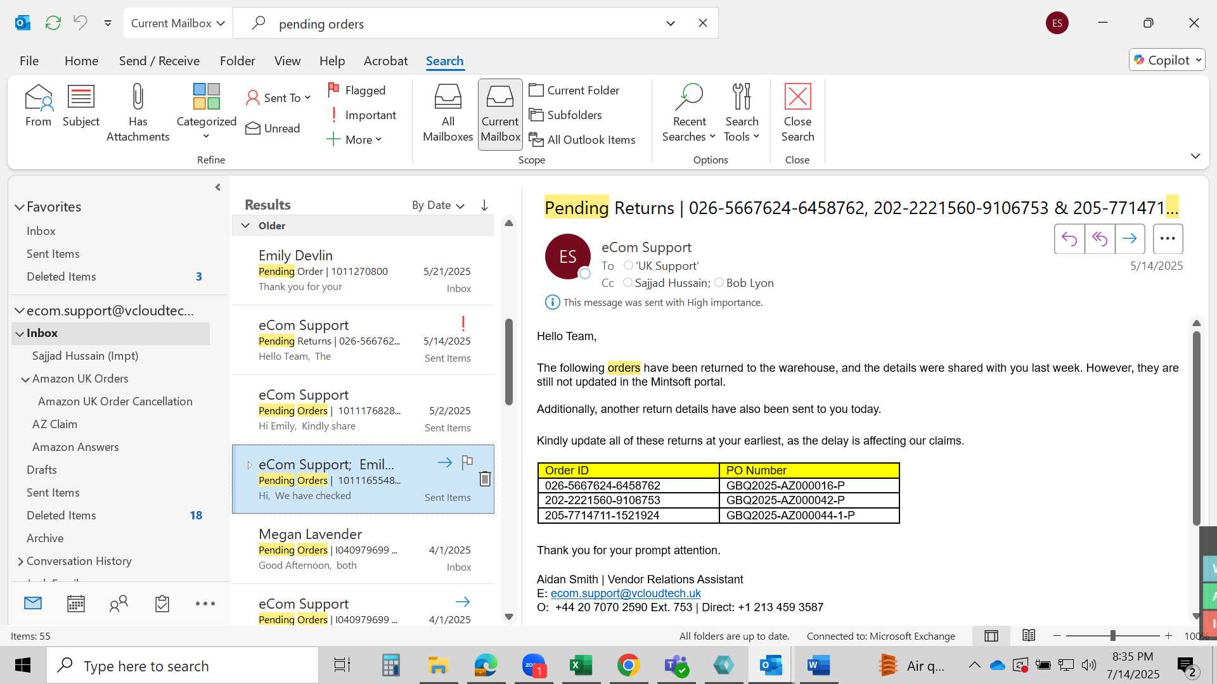Switch to Normal view in status bar
The image size is (1217, 684).
(991, 636)
